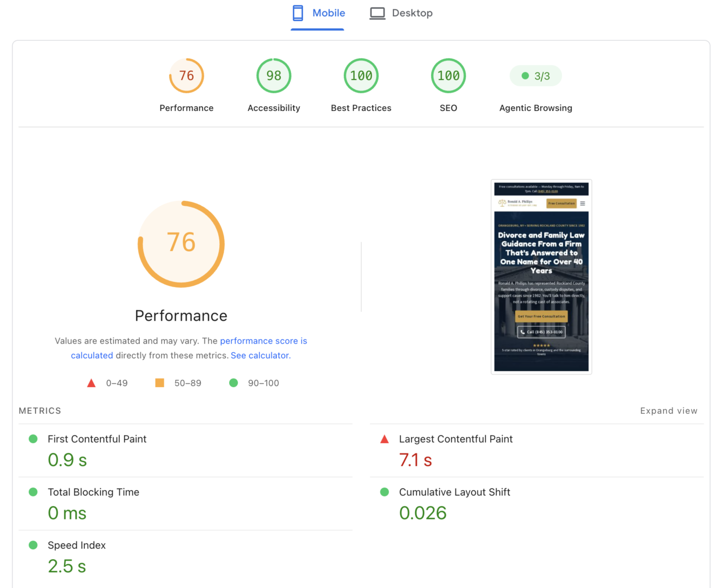This screenshot has height=588, width=721.
Task: Click the Accessibility category label
Action: (x=274, y=108)
